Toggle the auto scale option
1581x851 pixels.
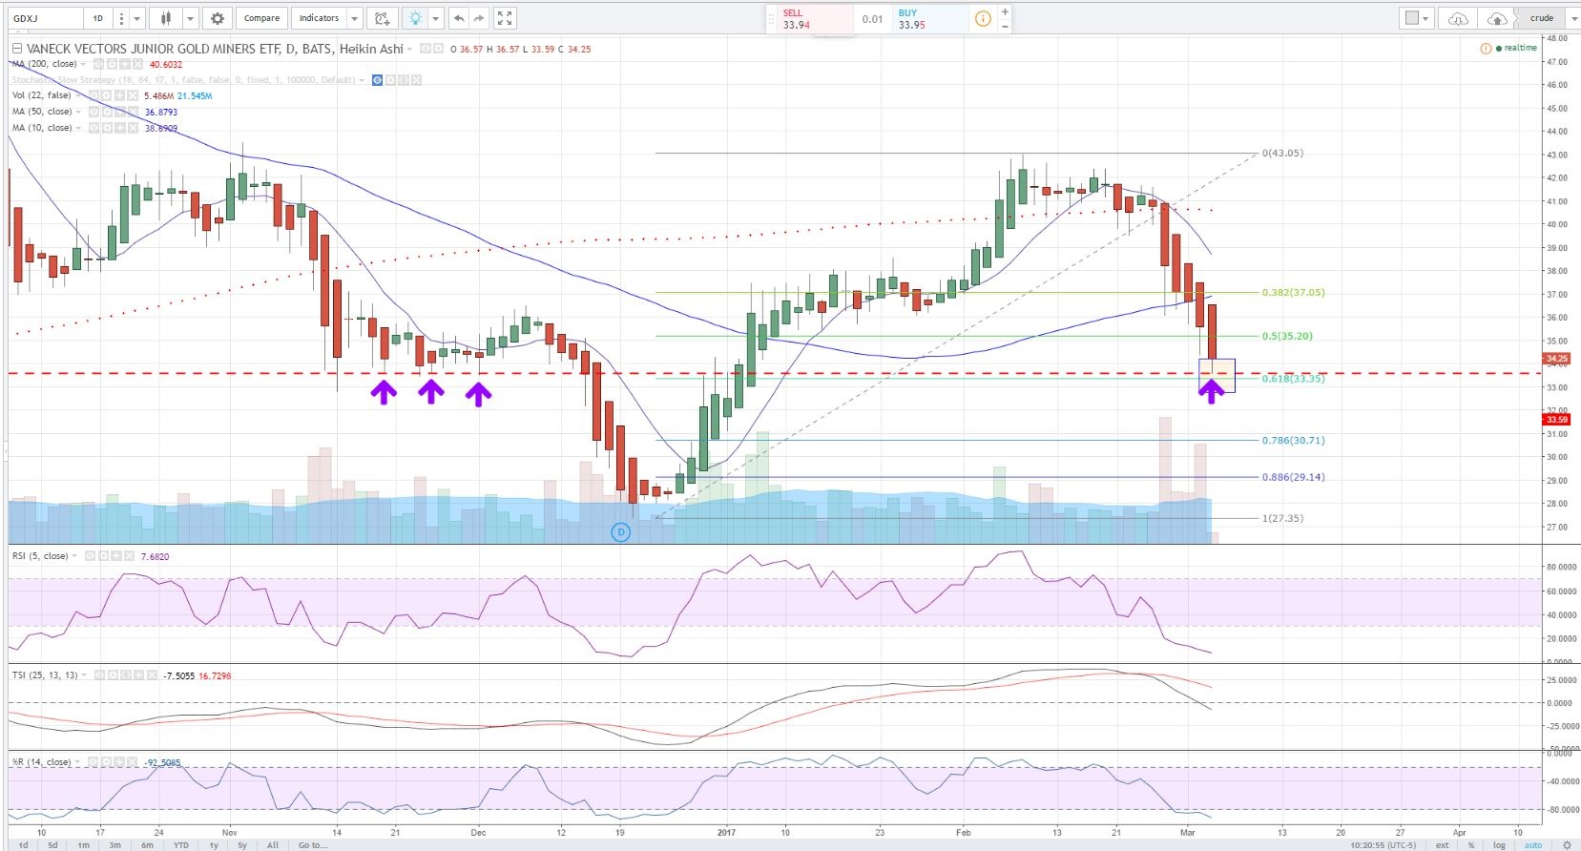pyautogui.click(x=1532, y=845)
